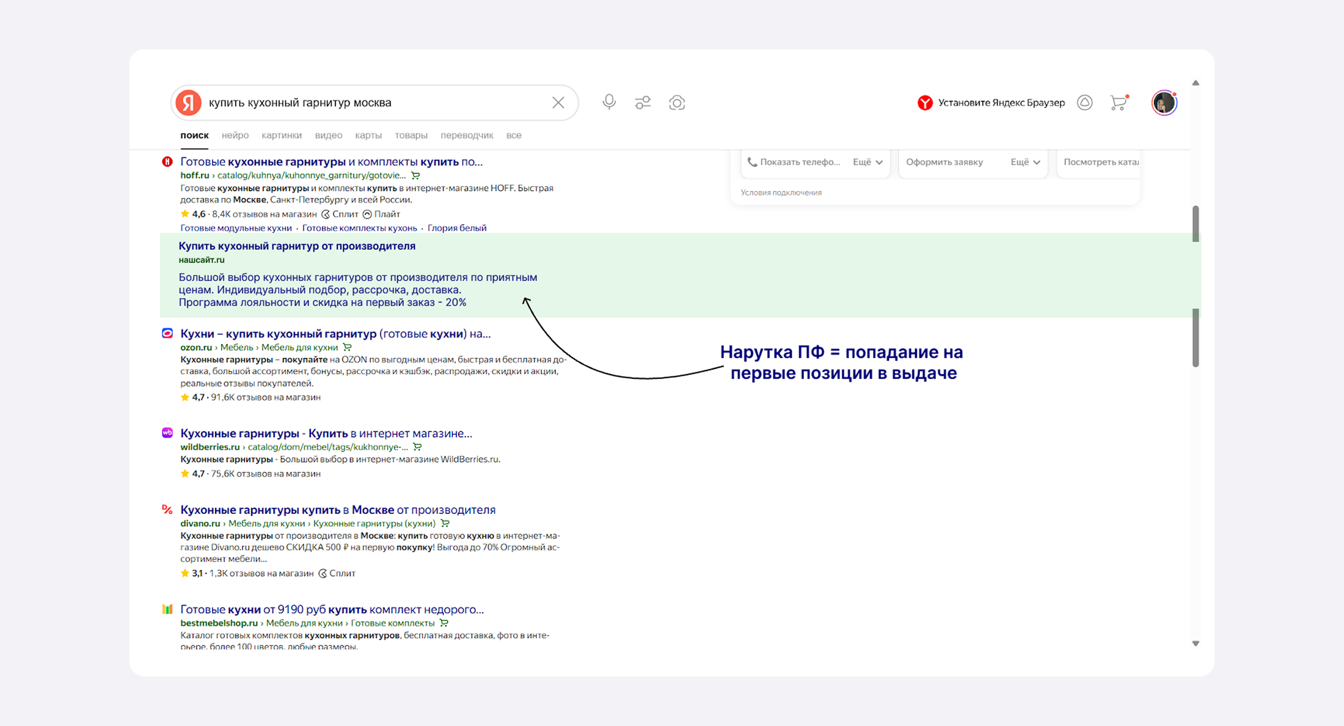
Task: Click the Yandex logo in the search box
Action: click(188, 103)
